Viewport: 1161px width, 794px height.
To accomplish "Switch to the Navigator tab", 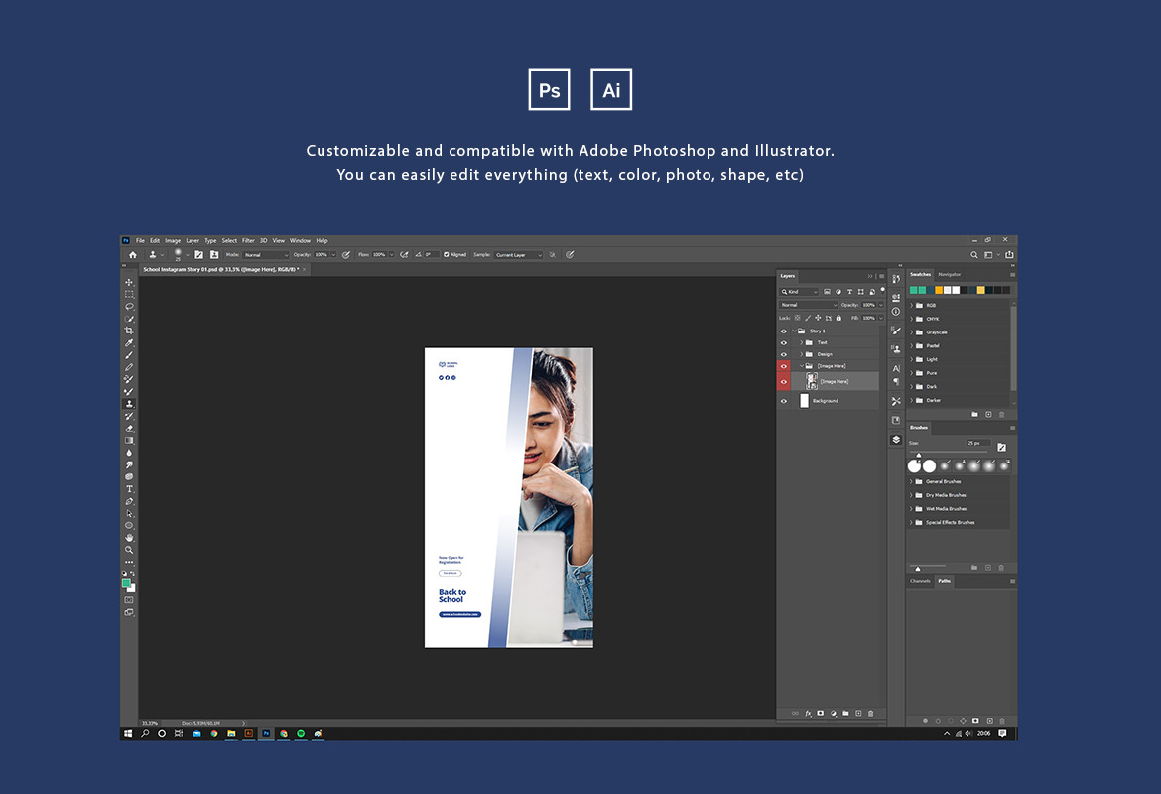I will (x=950, y=274).
